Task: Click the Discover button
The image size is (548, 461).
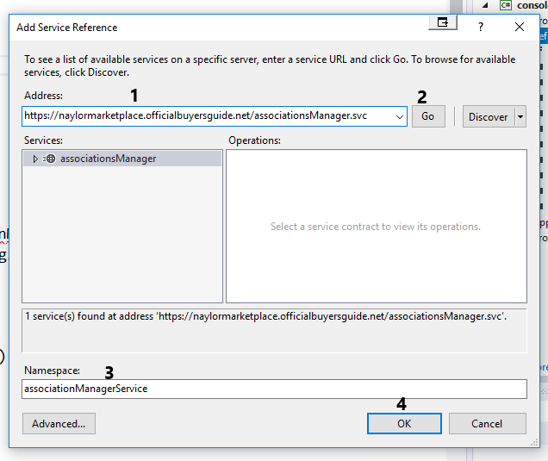Action: (488, 116)
